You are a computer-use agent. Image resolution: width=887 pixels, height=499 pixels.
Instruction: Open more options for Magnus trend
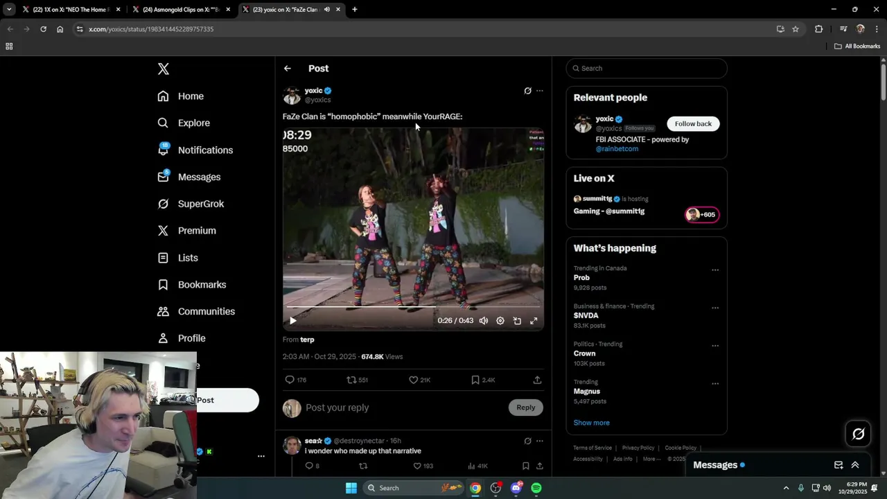point(715,384)
